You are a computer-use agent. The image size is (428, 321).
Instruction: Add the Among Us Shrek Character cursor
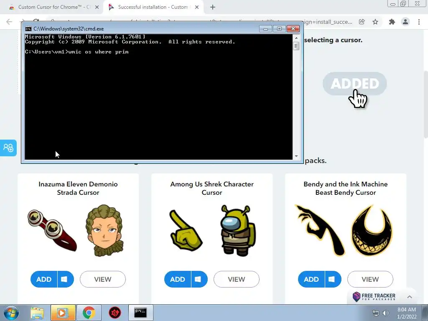pyautogui.click(x=177, y=279)
